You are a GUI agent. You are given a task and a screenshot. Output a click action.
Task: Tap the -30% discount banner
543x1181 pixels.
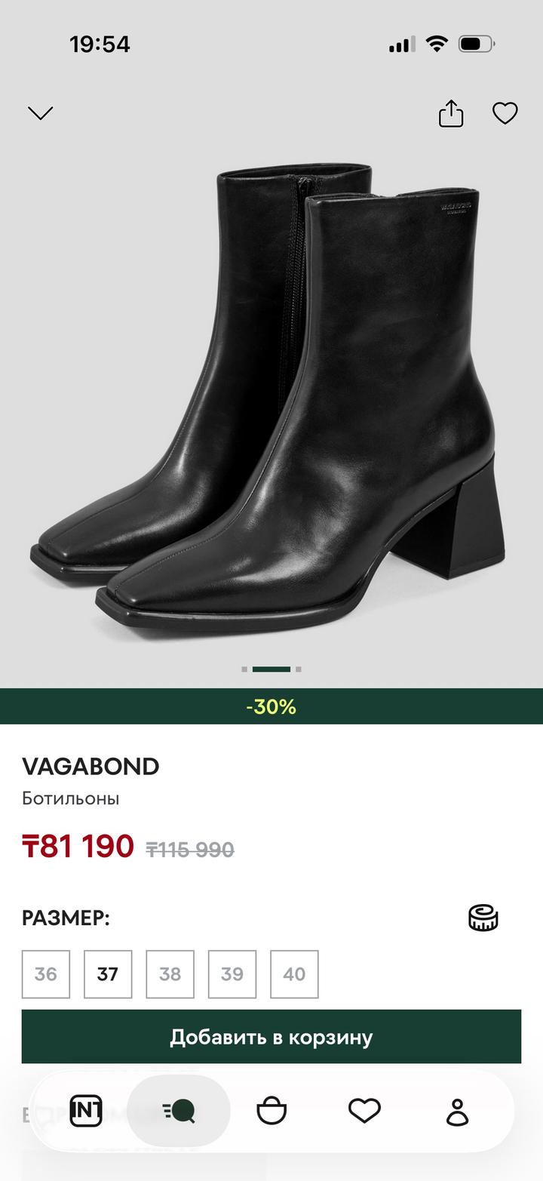(x=271, y=706)
